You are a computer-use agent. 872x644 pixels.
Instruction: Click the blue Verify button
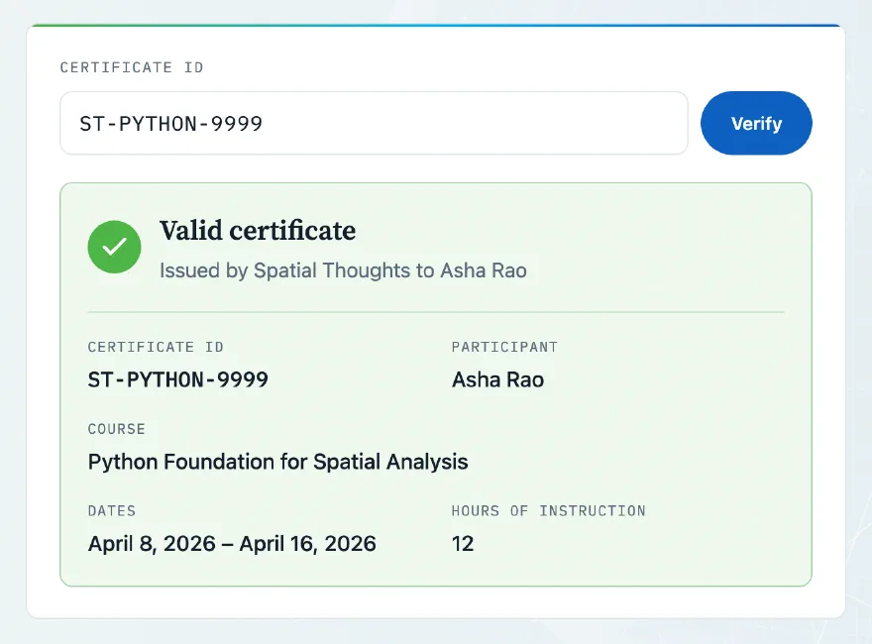tap(756, 123)
